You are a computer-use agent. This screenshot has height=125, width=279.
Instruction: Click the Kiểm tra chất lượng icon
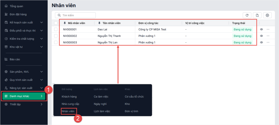[6, 39]
